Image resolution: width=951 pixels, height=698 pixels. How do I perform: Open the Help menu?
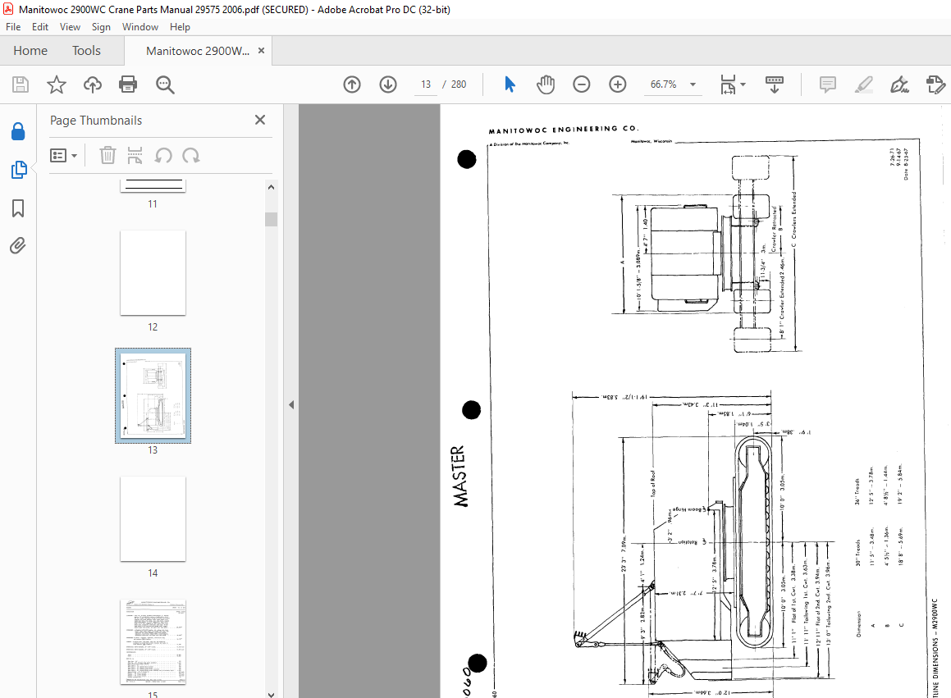(180, 27)
